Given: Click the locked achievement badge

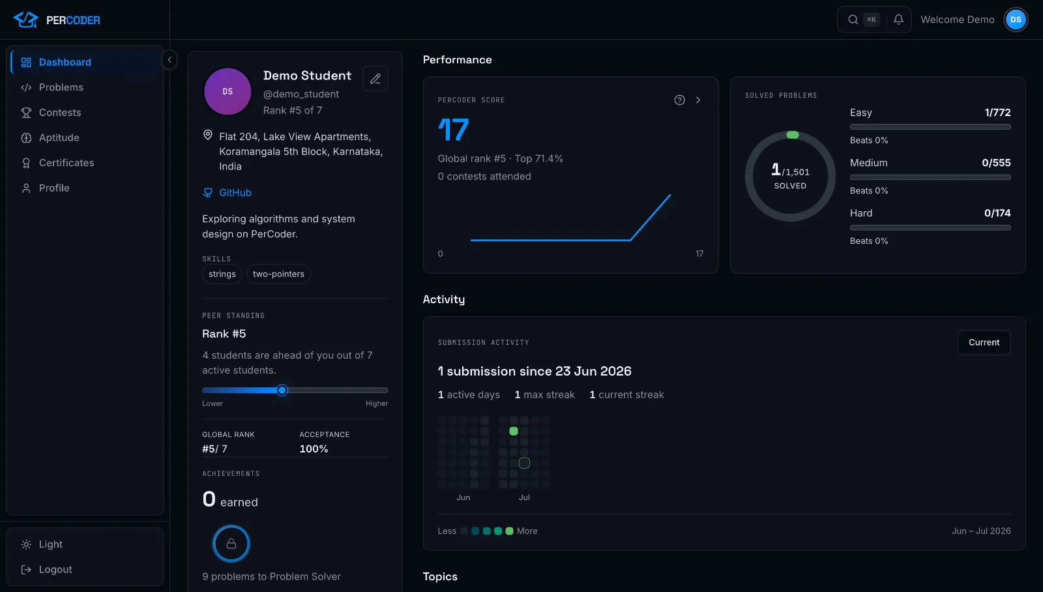Looking at the screenshot, I should pos(231,544).
